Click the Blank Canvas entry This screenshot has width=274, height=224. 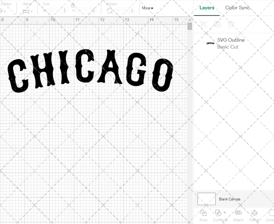[230, 199]
